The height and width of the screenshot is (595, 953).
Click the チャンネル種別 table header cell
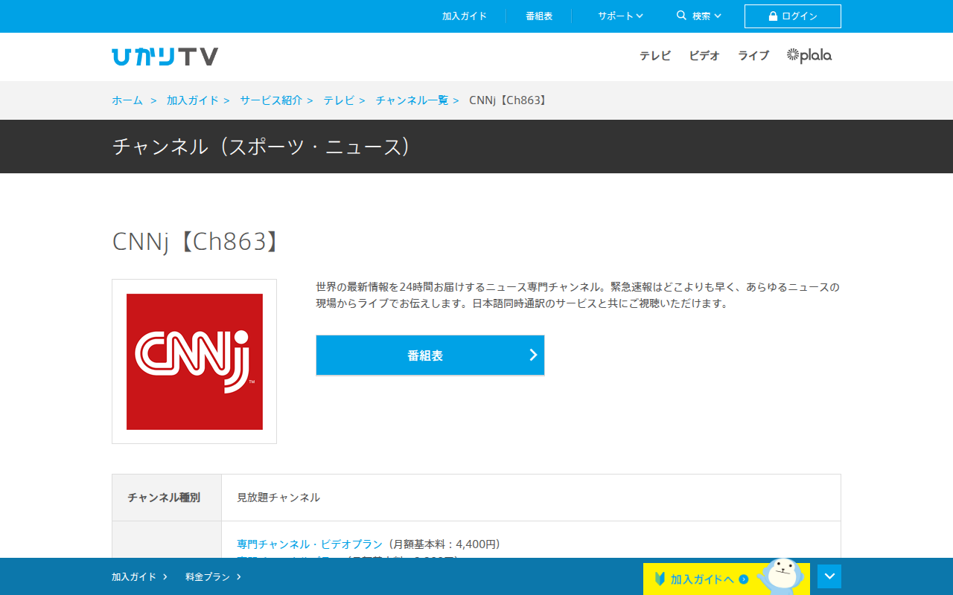pos(167,498)
